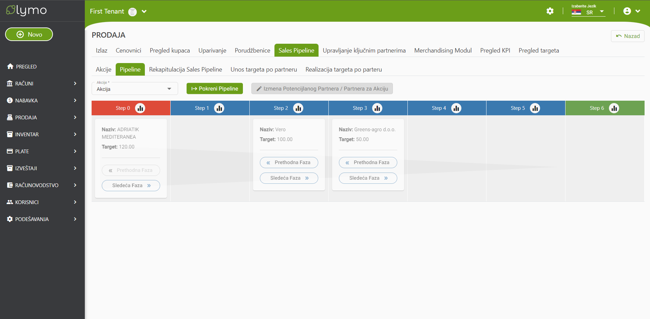Expand the INVENTAR sidebar section
The image size is (650, 319).
(x=42, y=134)
